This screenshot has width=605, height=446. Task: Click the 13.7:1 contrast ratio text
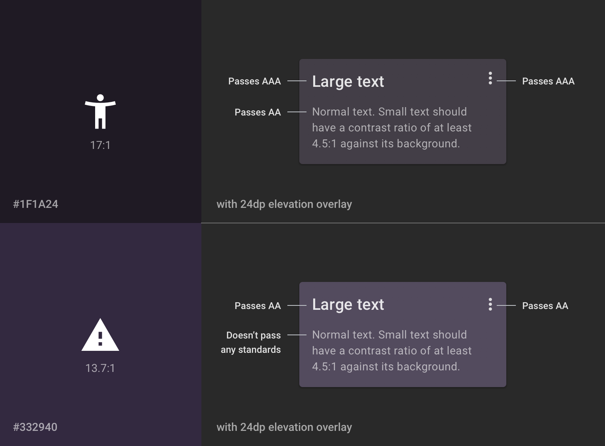point(100,368)
